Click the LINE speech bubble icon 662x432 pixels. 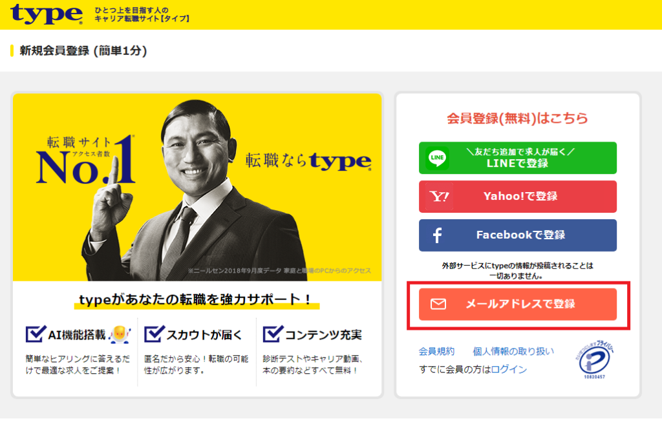pos(438,158)
